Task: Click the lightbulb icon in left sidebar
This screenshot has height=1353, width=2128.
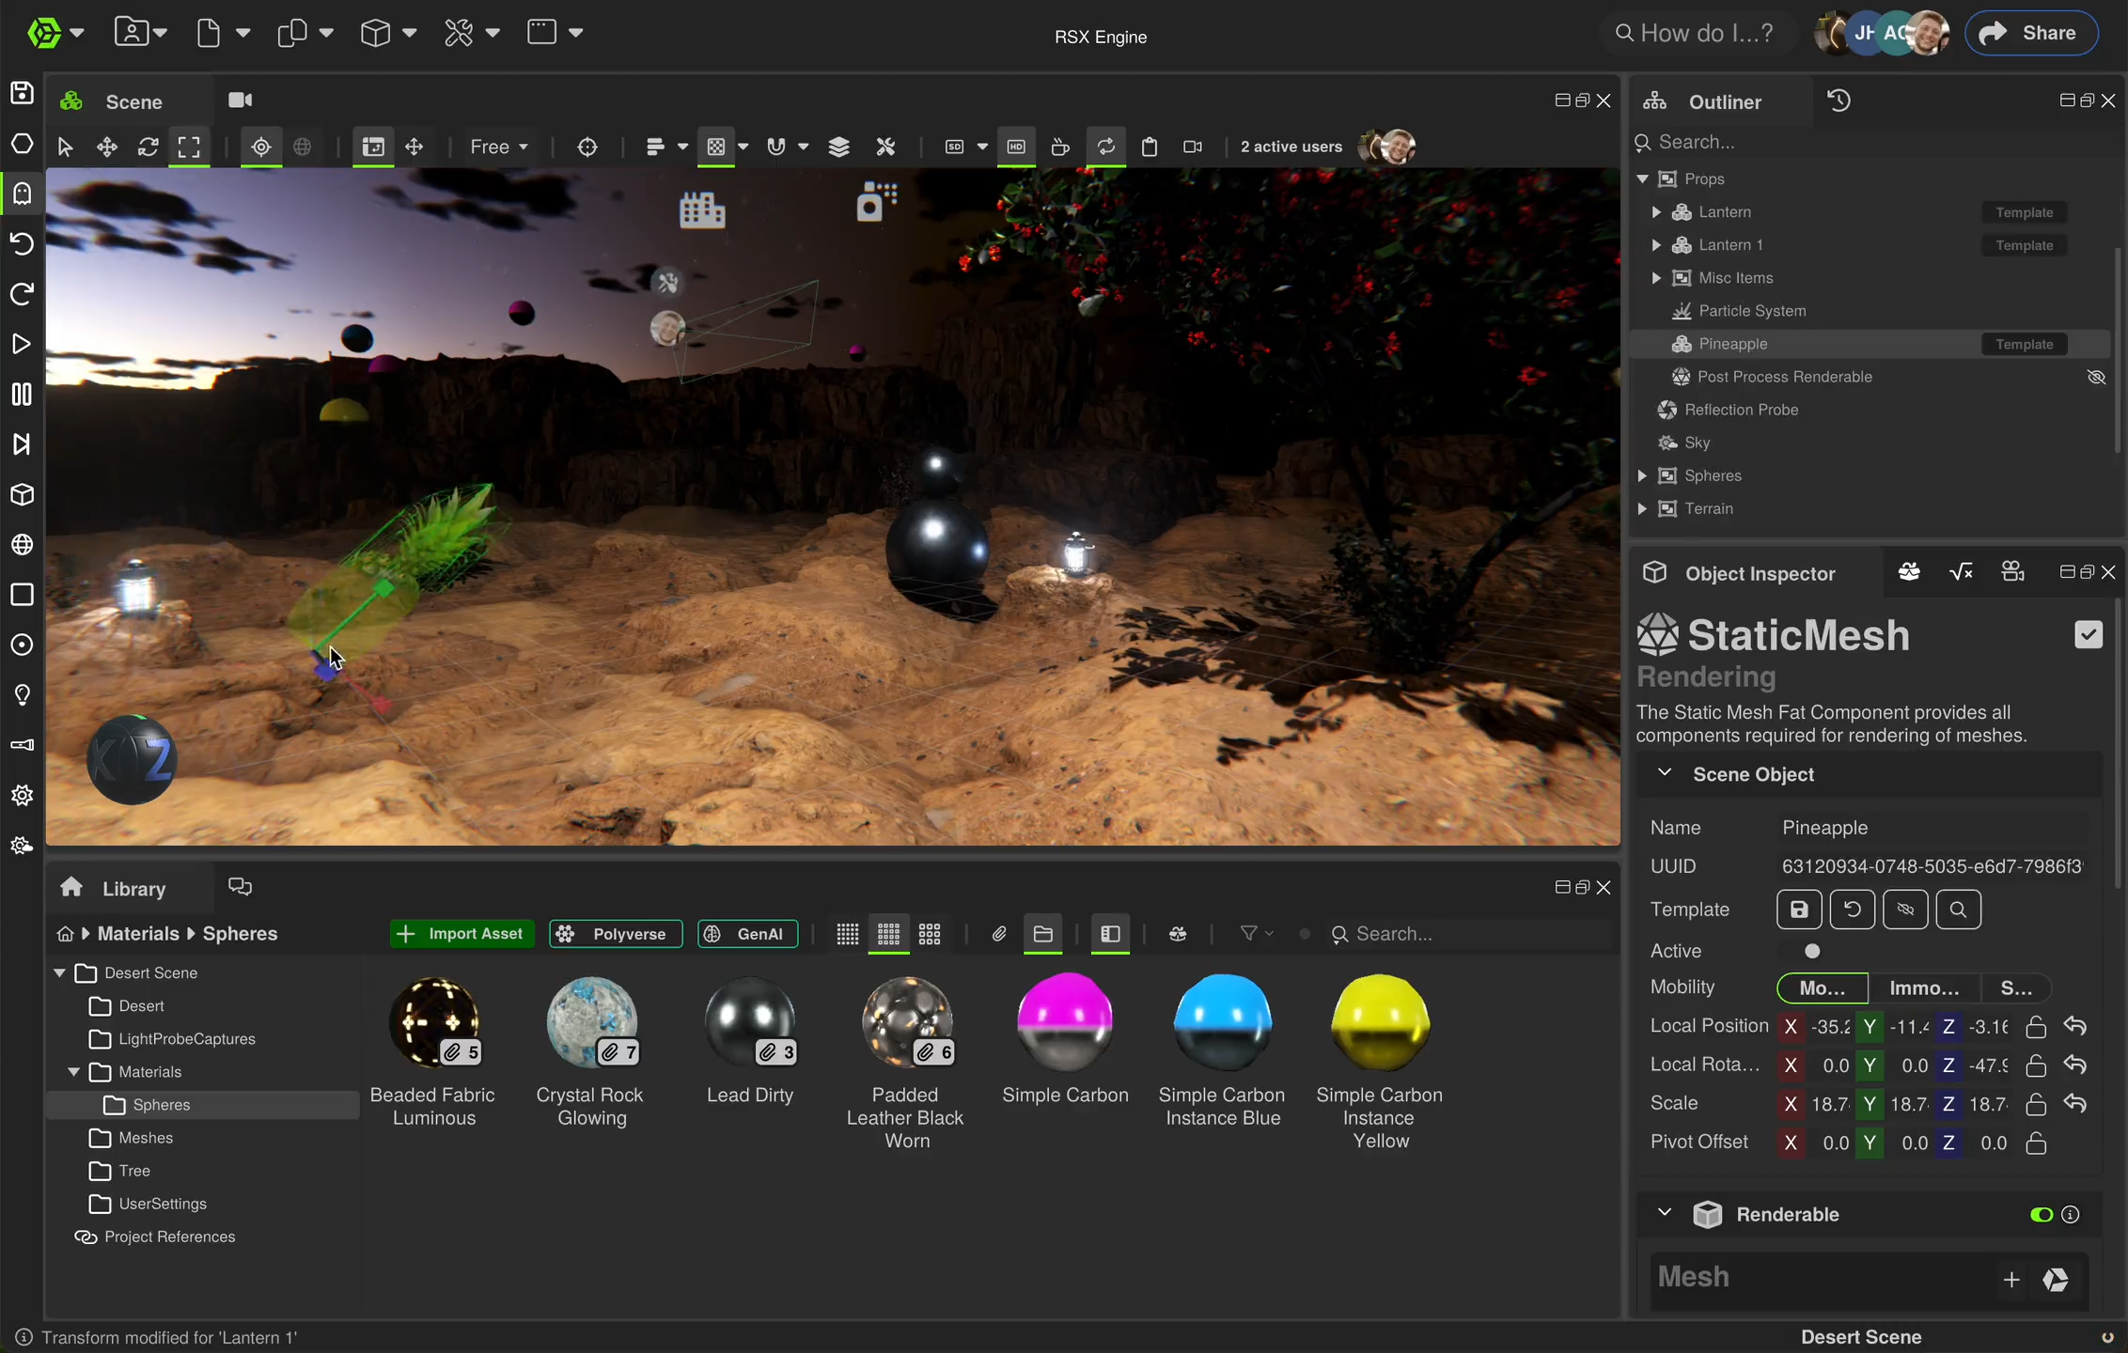Action: [22, 694]
